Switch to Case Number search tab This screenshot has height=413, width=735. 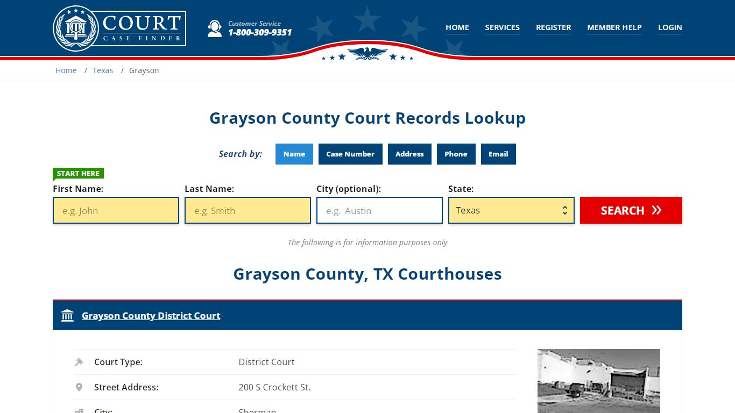click(x=350, y=154)
